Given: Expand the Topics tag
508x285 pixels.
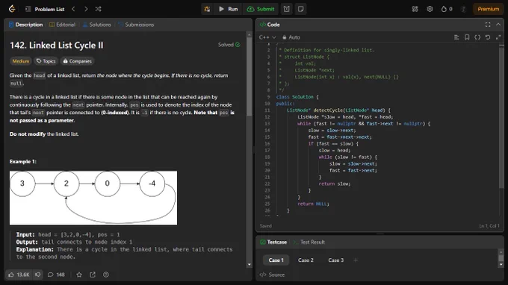Looking at the screenshot, I should 46,61.
